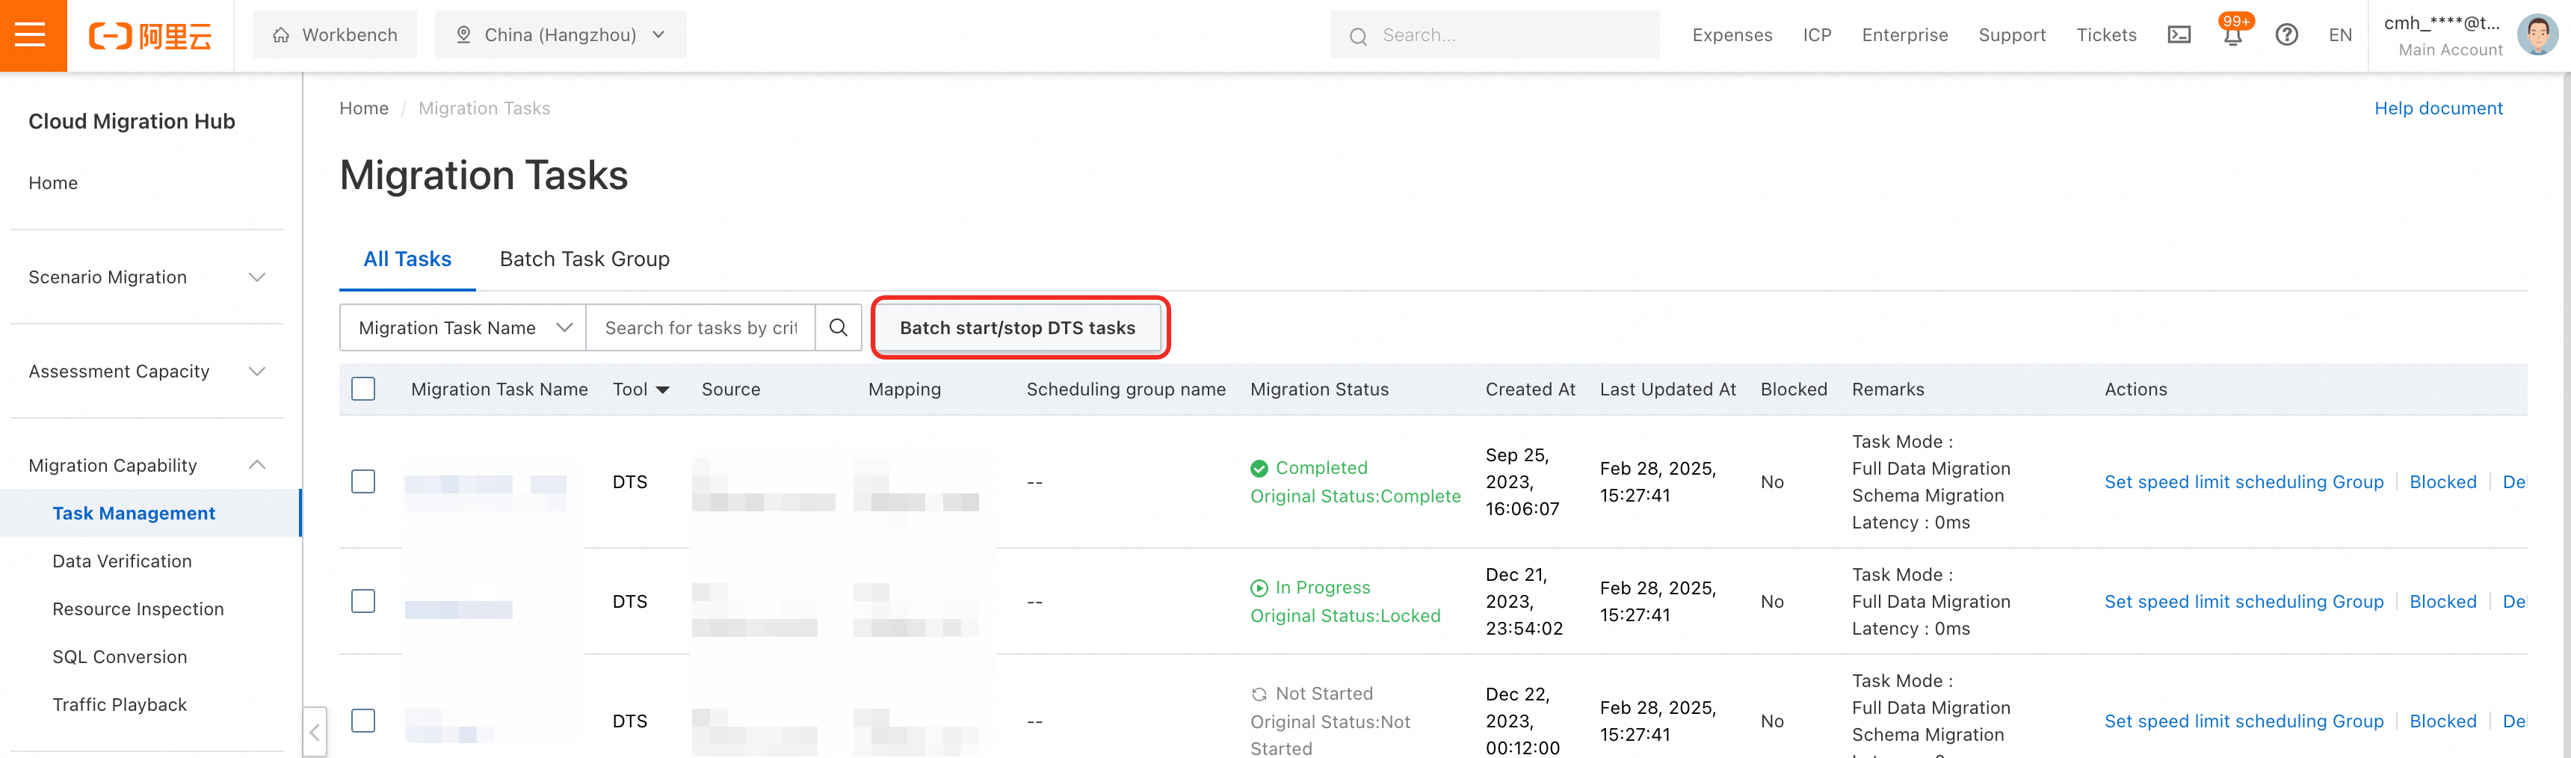Click the Cloud Migration Hub sidebar title

[x=132, y=121]
